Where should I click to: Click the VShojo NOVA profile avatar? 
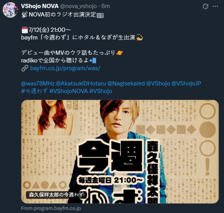coord(10,10)
